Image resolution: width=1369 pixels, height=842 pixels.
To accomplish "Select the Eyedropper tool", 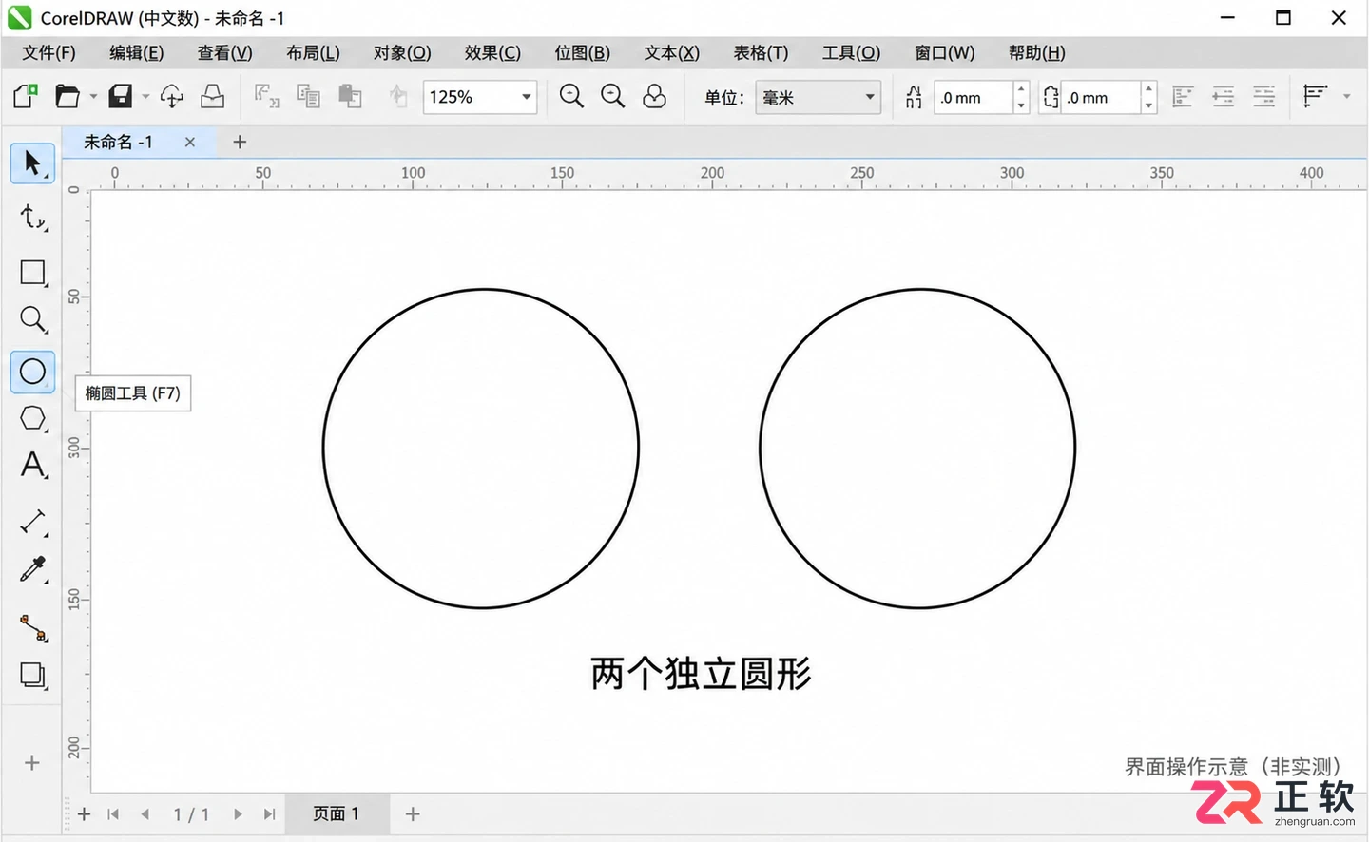I will point(32,569).
